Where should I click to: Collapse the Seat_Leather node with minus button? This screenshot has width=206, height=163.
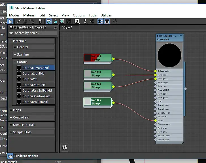181,36
